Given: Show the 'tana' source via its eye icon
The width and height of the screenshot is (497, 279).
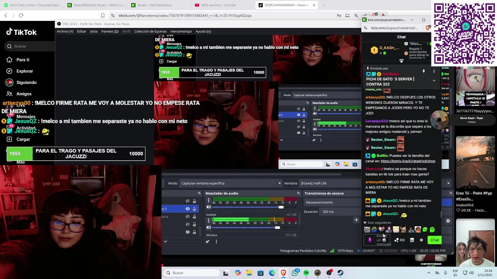Looking at the screenshot, I should (x=188, y=217).
